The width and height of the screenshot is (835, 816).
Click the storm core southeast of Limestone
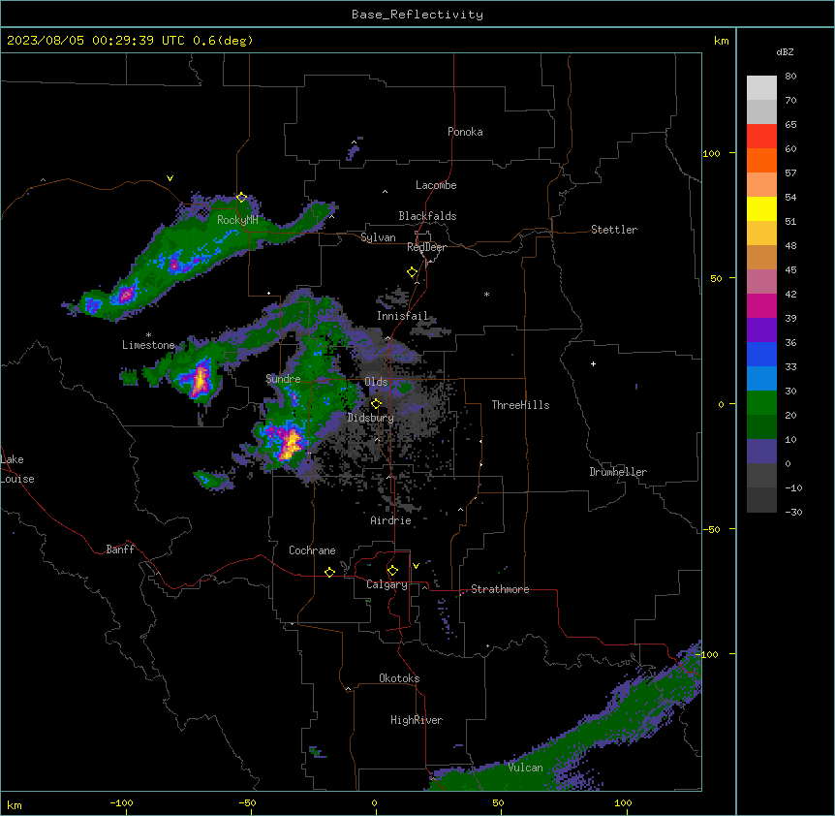pos(200,379)
